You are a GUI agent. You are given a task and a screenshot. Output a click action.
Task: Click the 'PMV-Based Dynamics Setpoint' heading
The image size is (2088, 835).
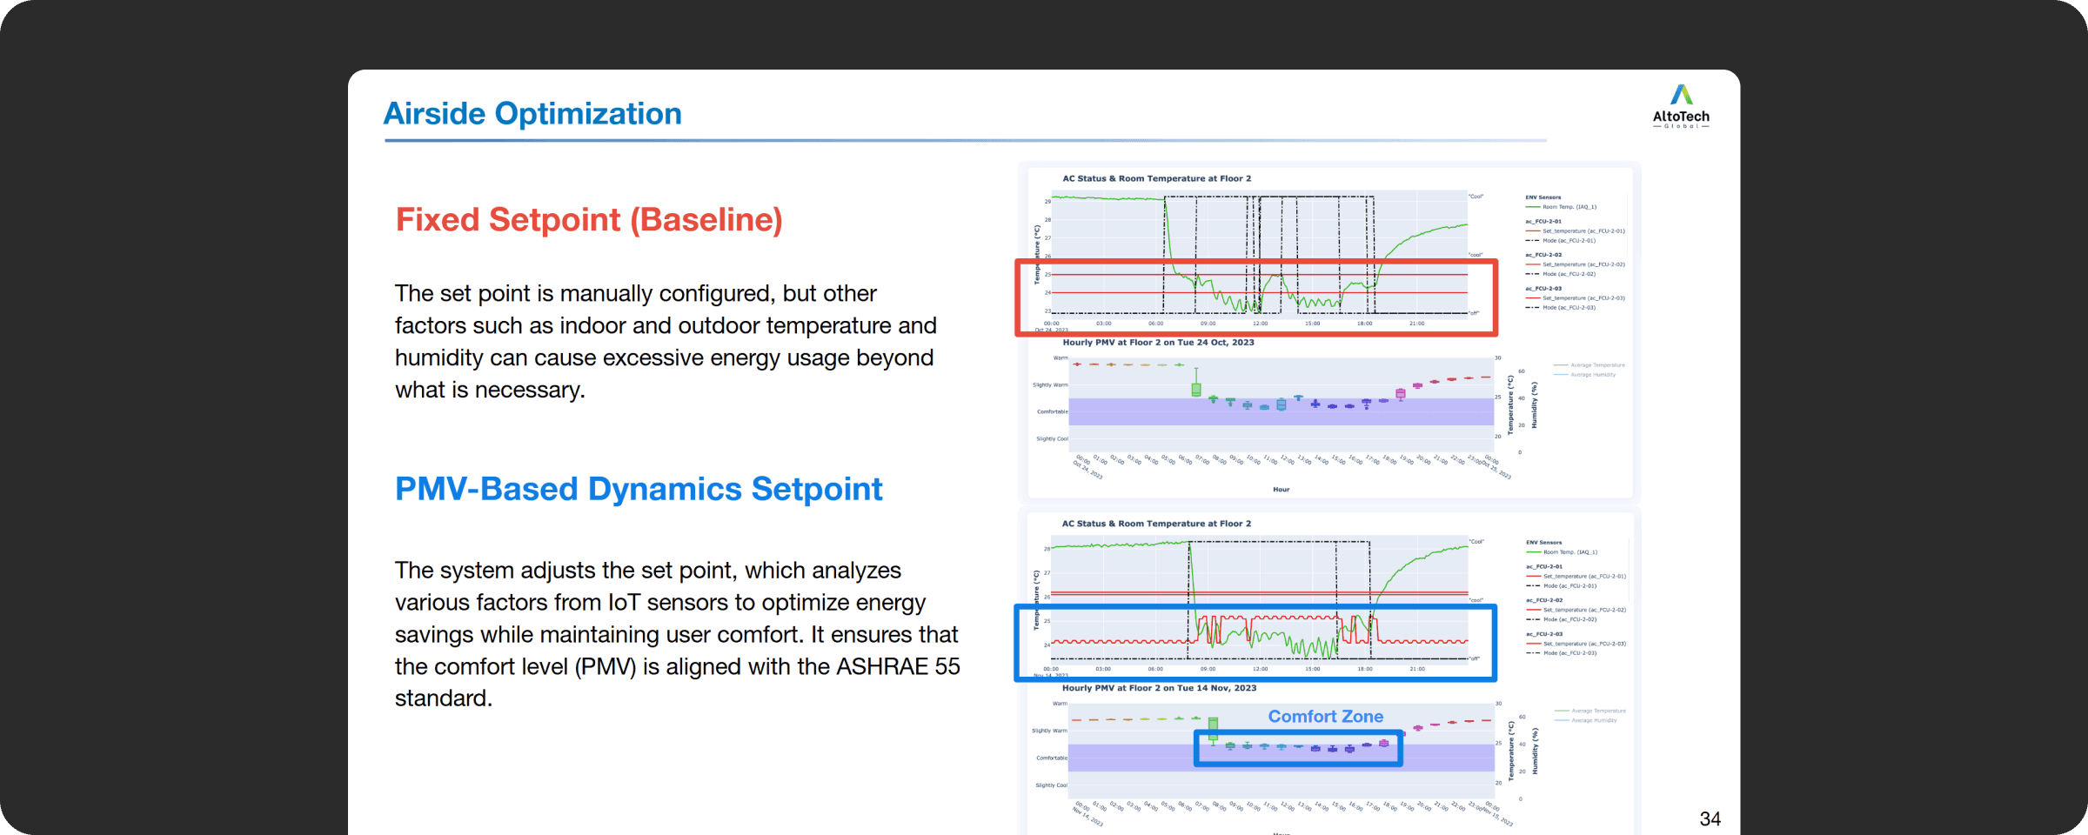click(x=639, y=489)
